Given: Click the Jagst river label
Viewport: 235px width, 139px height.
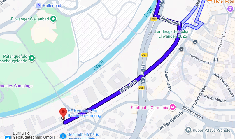Looking at the screenshot, I should click(99, 65).
